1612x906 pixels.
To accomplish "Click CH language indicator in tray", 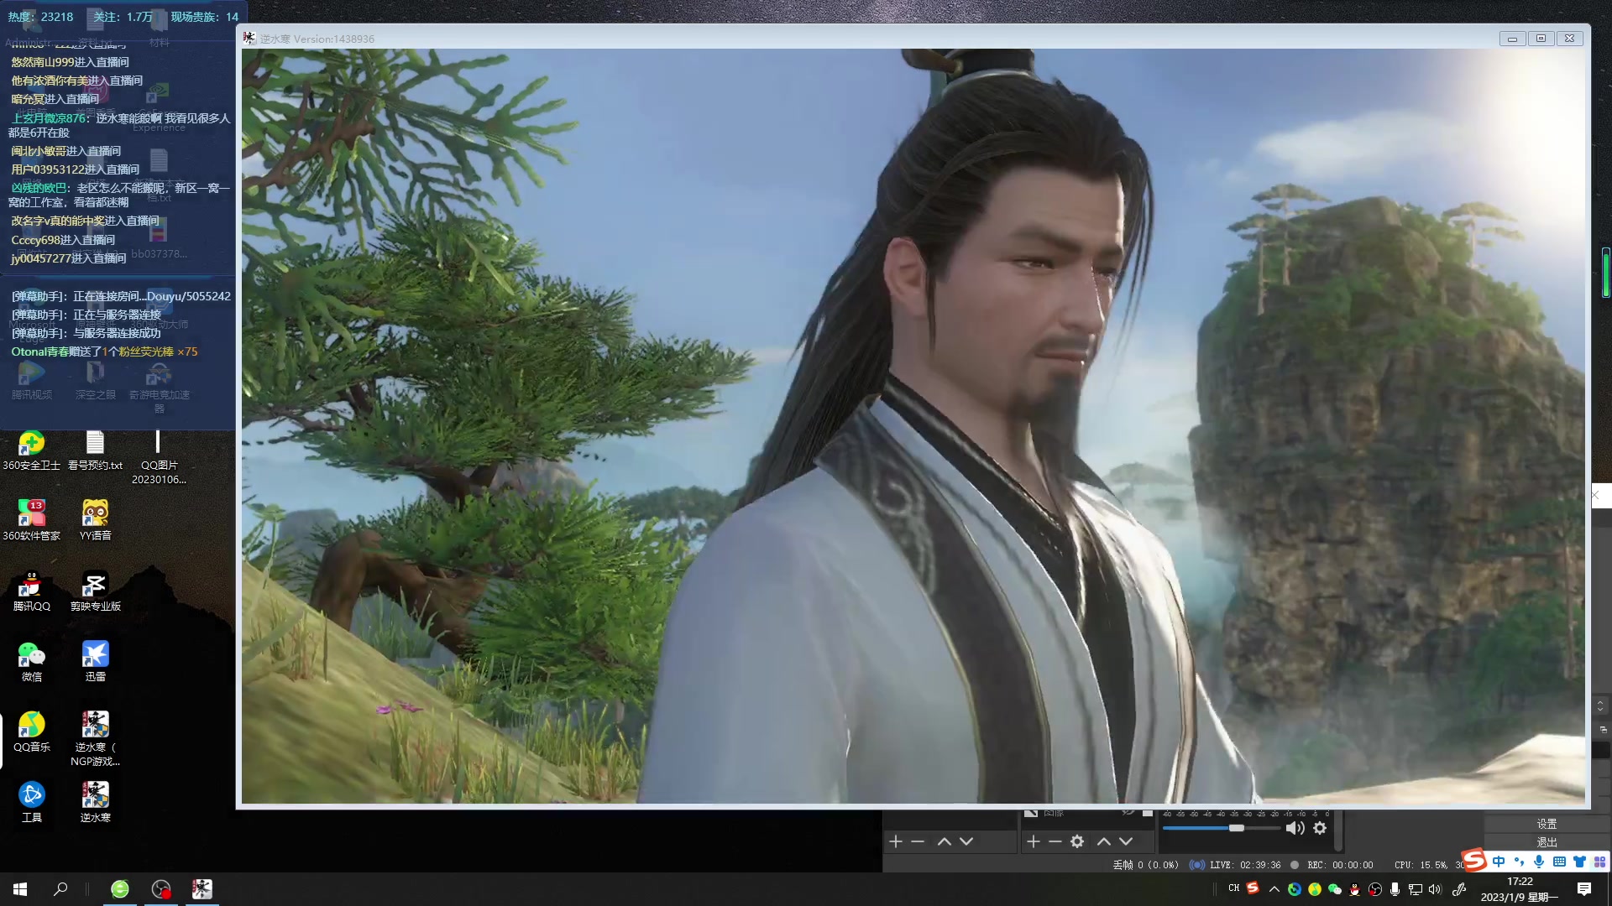I will (1233, 888).
